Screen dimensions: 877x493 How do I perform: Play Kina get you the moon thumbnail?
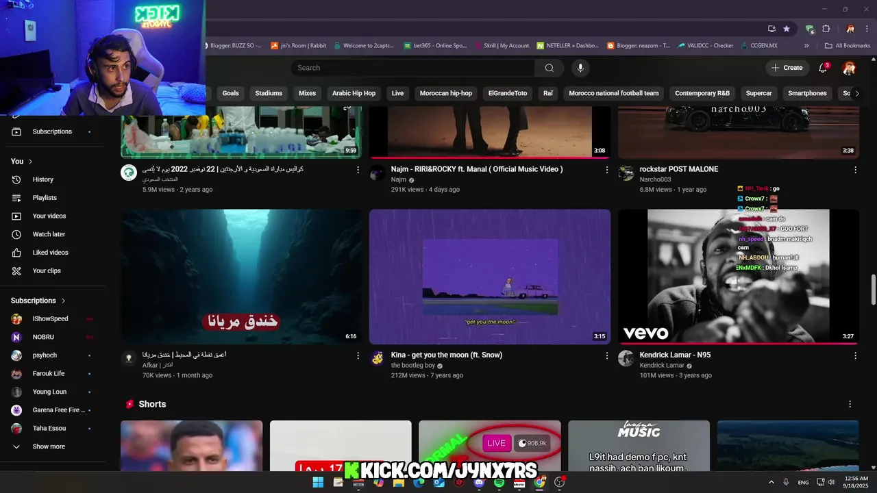(x=490, y=277)
